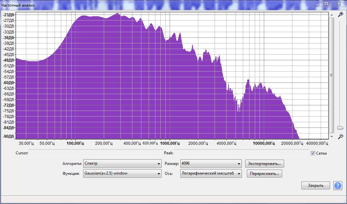This screenshot has height=204, width=347.
Task: Open the Ось dropdown Логарифмический масштаб
Action: coord(211,174)
